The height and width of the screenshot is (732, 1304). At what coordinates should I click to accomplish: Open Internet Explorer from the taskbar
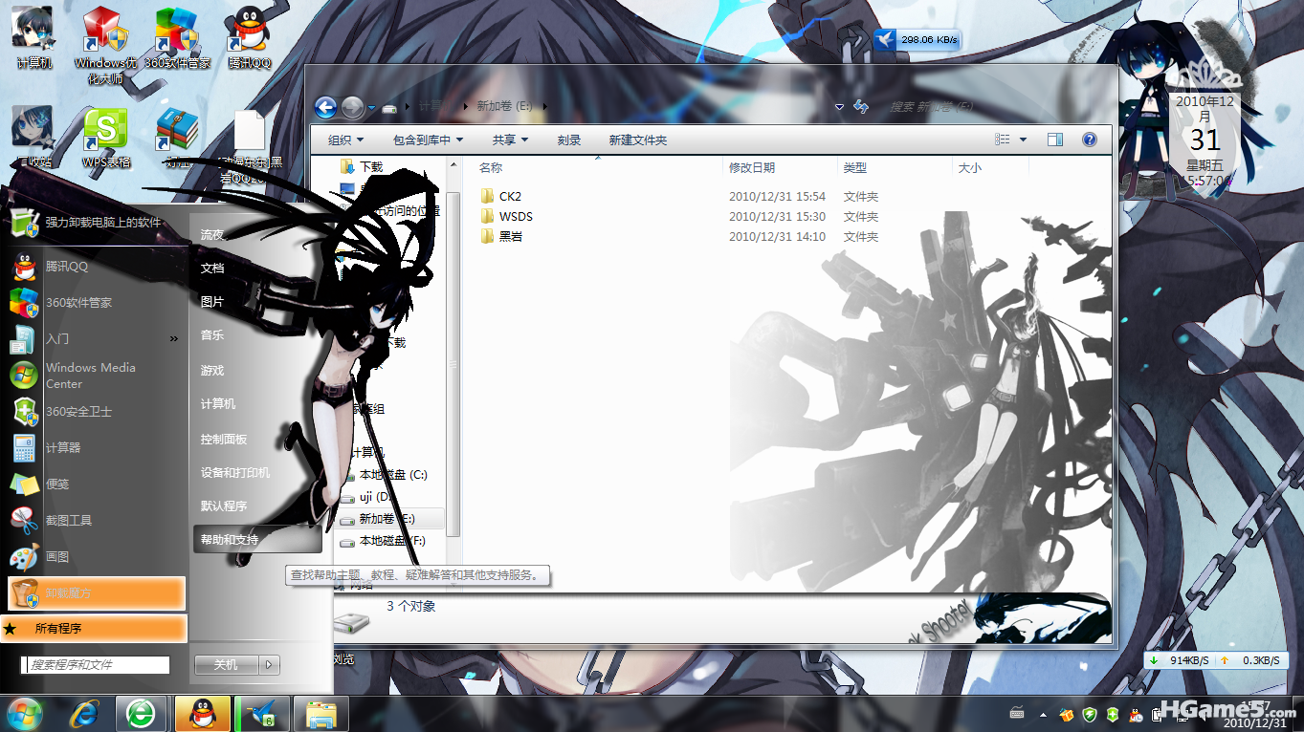(86, 714)
